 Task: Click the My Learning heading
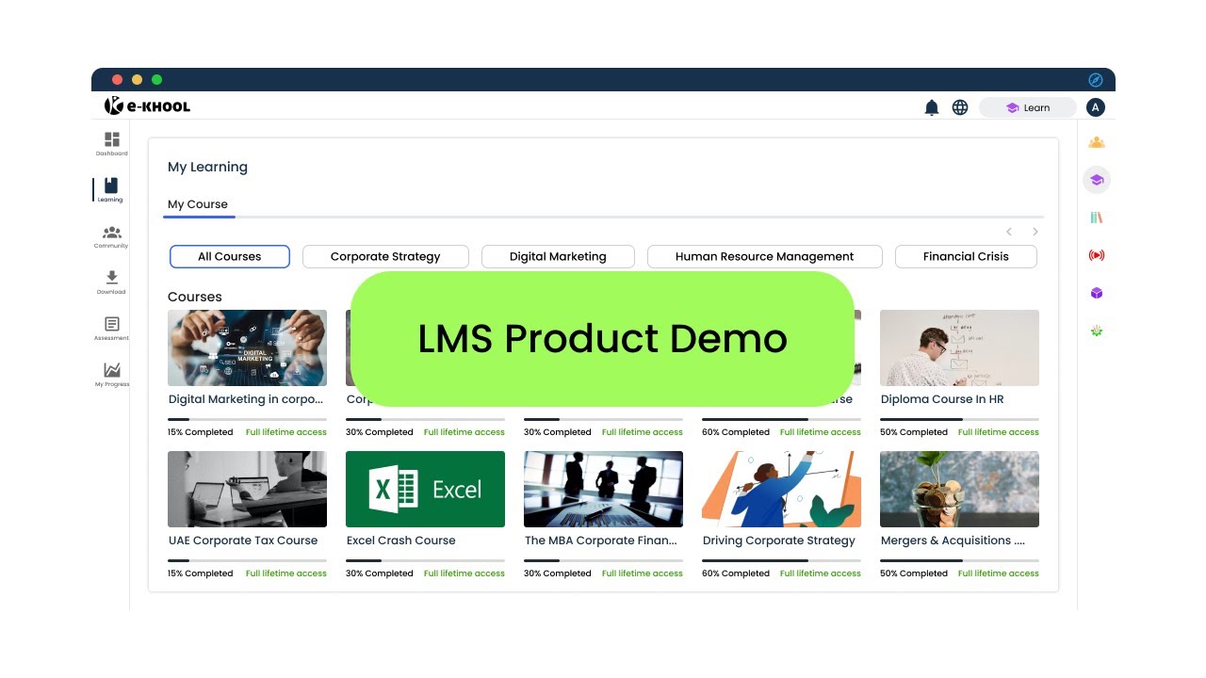click(207, 168)
